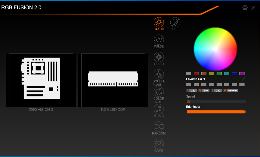Activate the Color Cycle mode
Image resolution: width=260 pixels, height=157 pixels.
[159, 92]
